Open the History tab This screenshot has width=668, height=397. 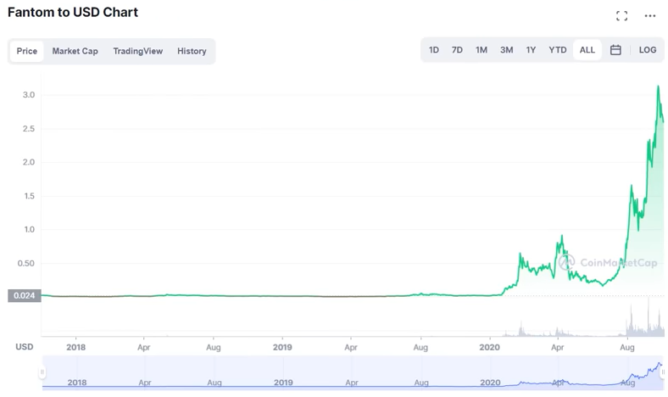pos(192,51)
